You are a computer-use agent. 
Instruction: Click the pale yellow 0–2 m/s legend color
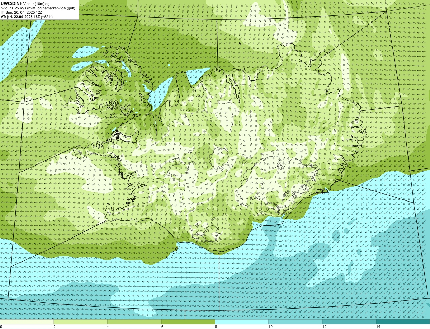tap(27, 322)
